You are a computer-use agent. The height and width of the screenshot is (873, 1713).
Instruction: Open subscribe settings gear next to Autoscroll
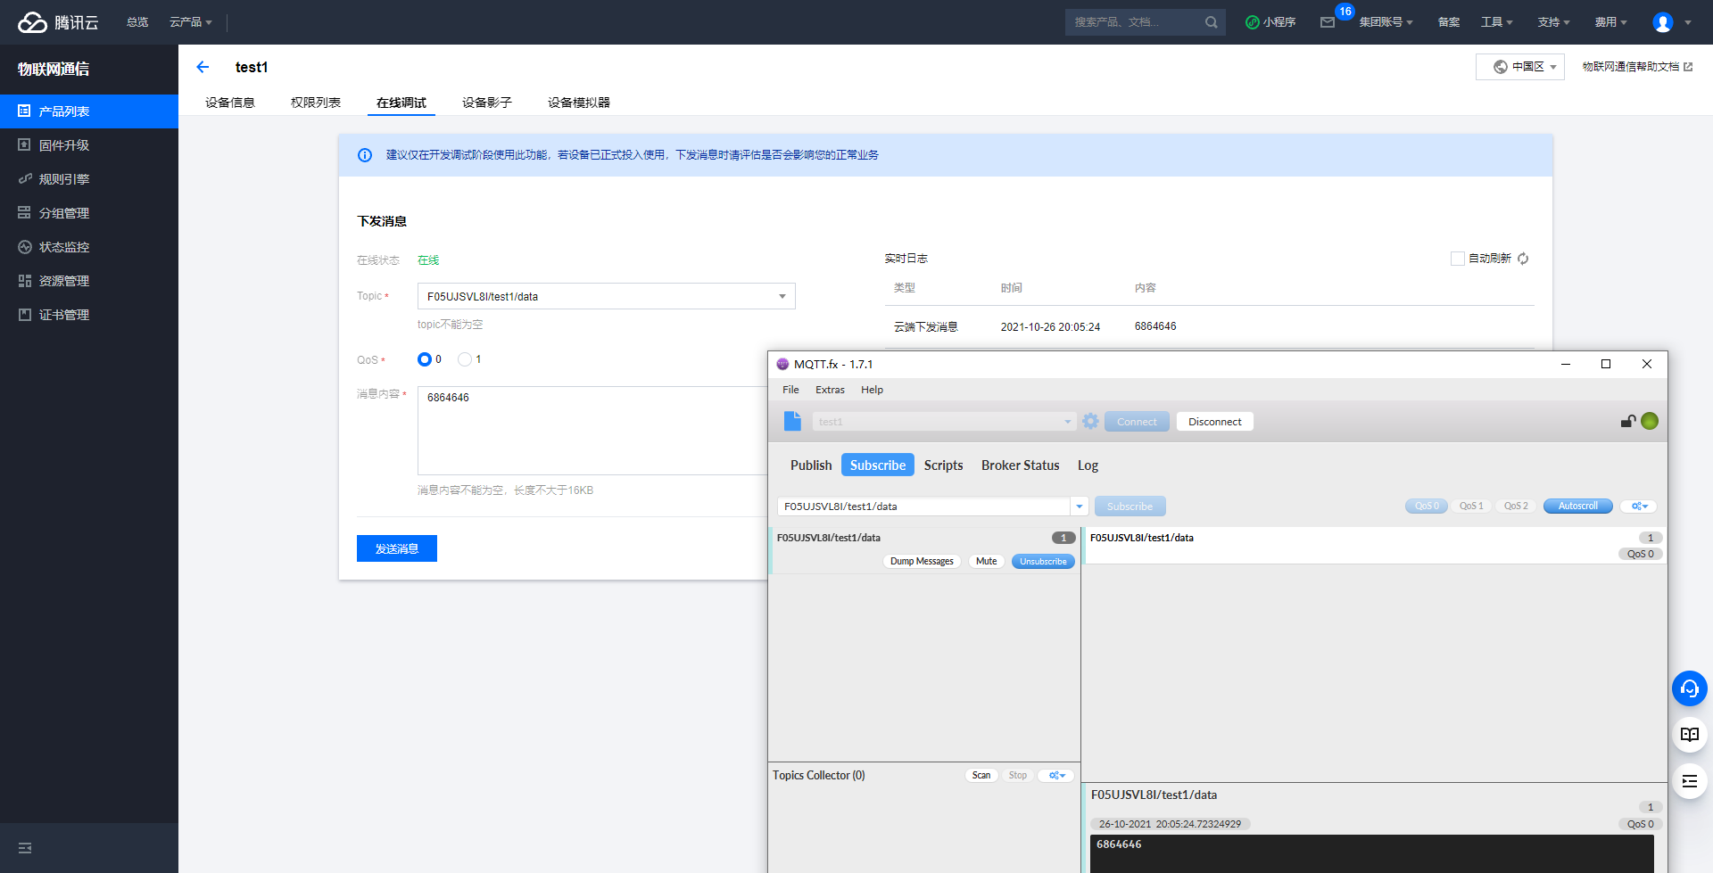point(1639,507)
